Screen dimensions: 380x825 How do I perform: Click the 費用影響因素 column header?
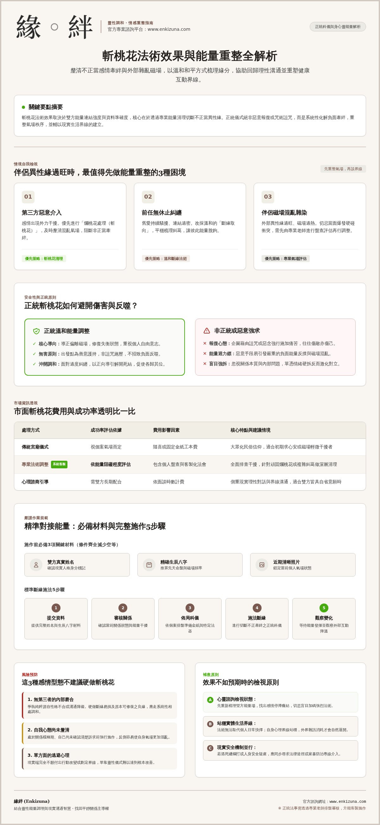166,430
